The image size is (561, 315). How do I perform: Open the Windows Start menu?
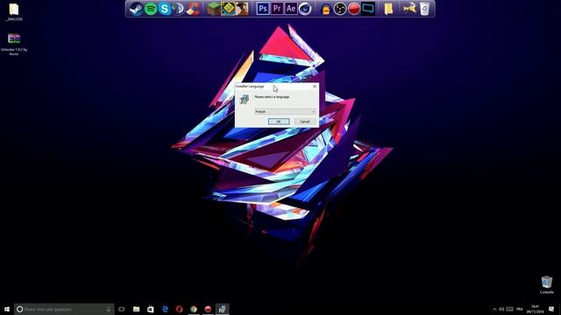click(x=7, y=309)
